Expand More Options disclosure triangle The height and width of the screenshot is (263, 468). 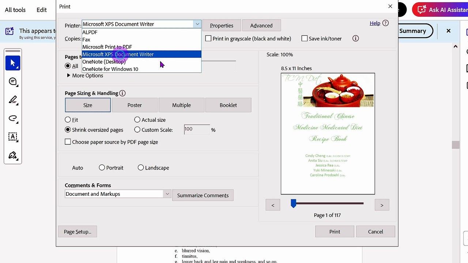pos(68,76)
